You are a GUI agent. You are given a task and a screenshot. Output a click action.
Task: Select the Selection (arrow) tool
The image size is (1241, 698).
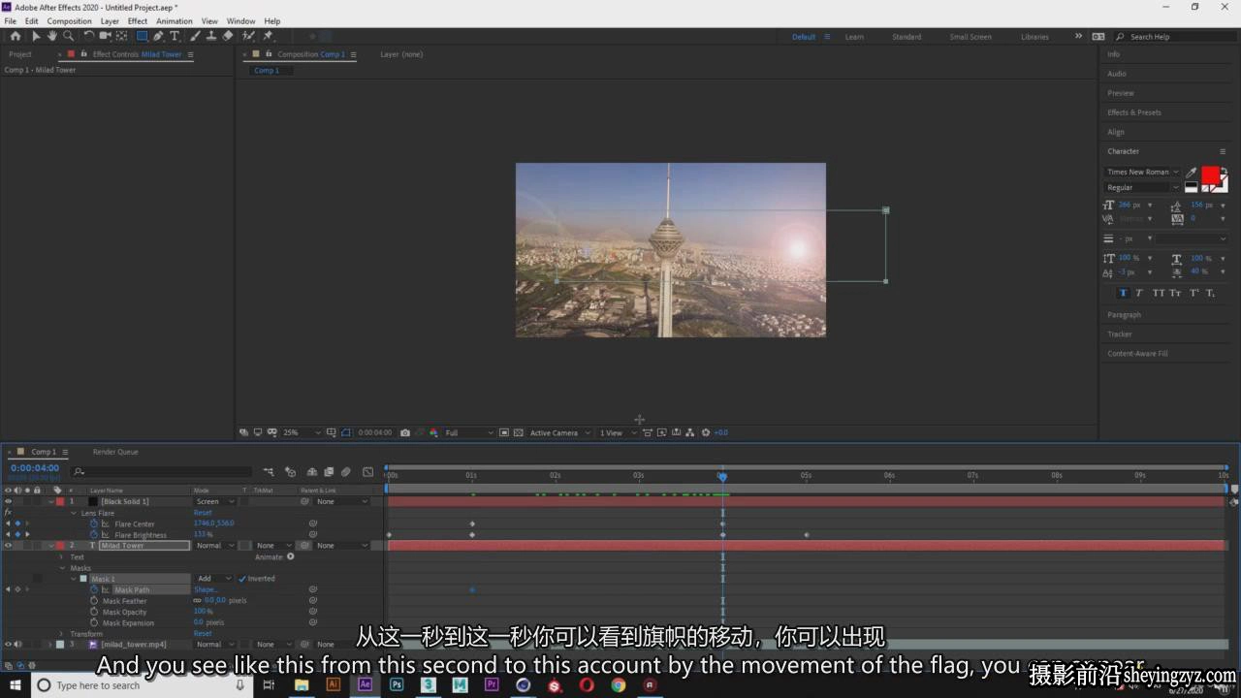36,36
